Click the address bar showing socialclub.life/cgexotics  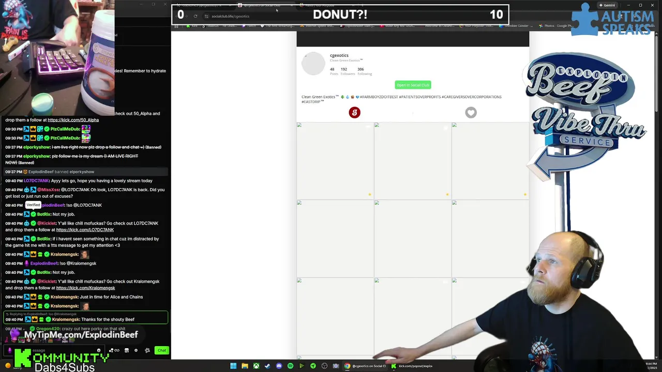click(x=230, y=16)
